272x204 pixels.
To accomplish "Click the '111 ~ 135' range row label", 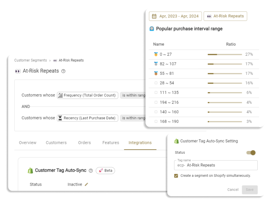I will [169, 92].
